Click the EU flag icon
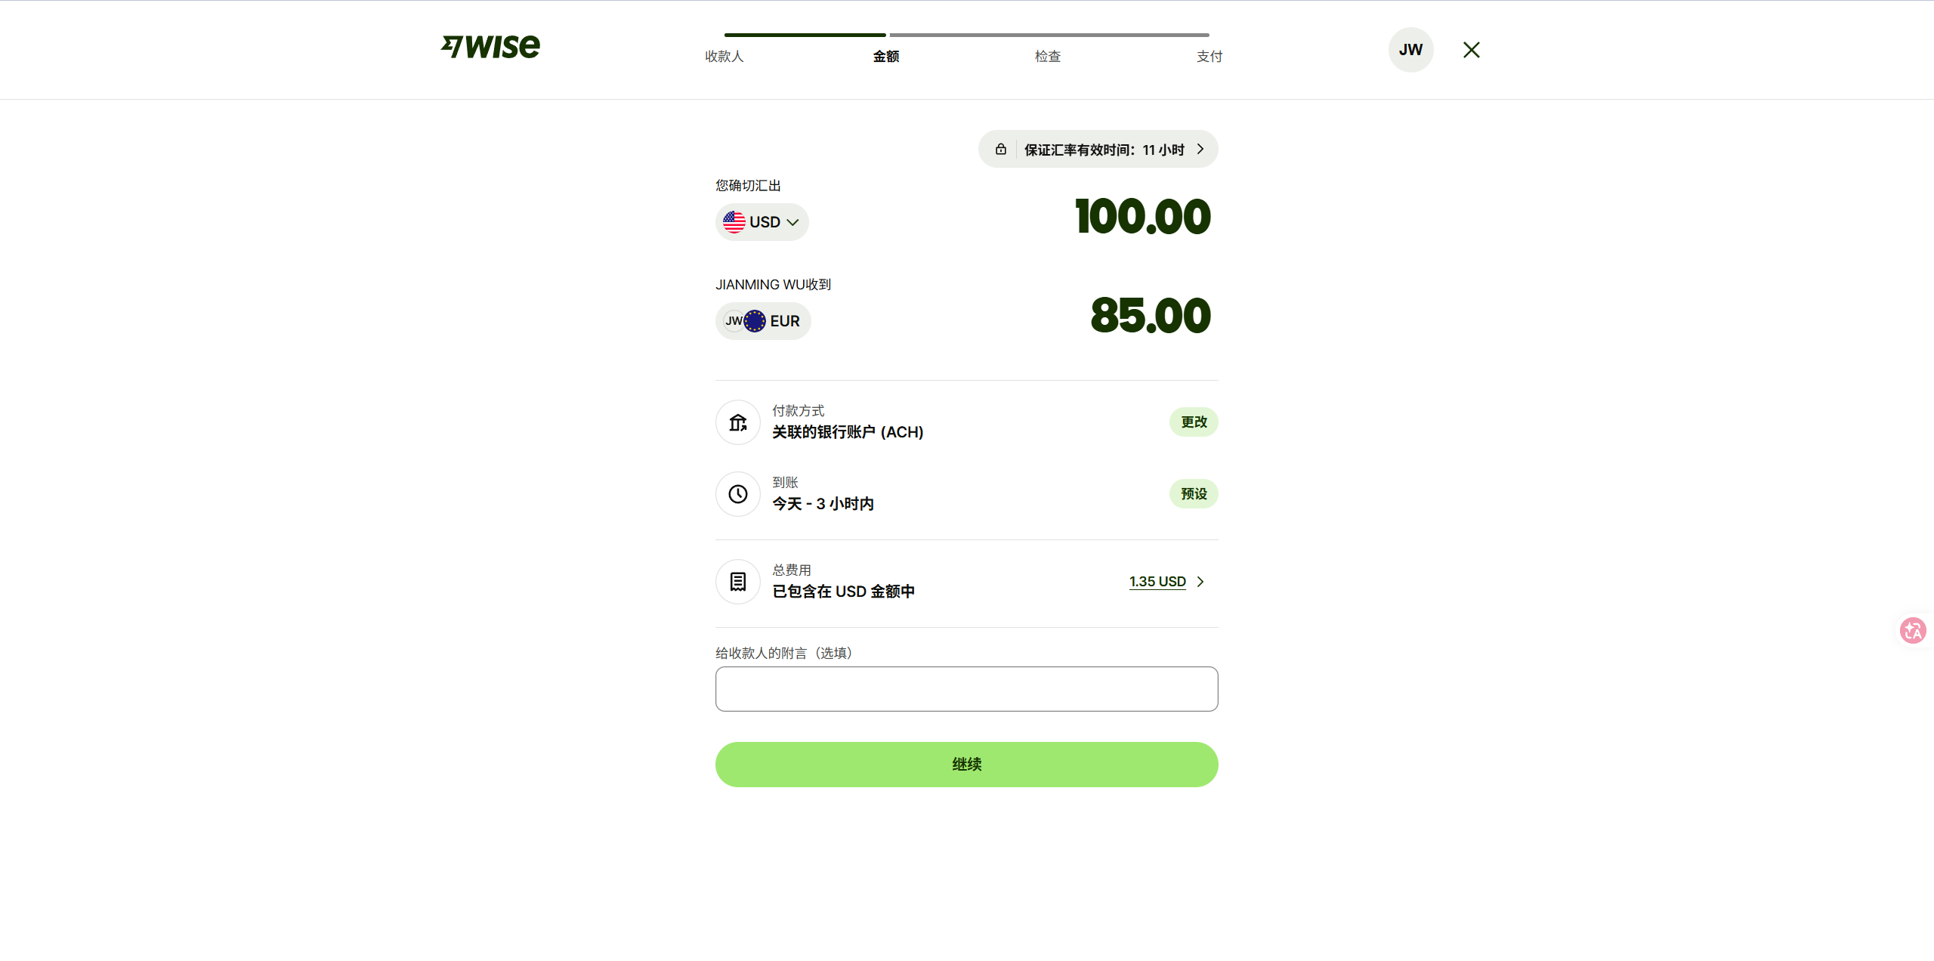1934x961 pixels. tap(755, 321)
